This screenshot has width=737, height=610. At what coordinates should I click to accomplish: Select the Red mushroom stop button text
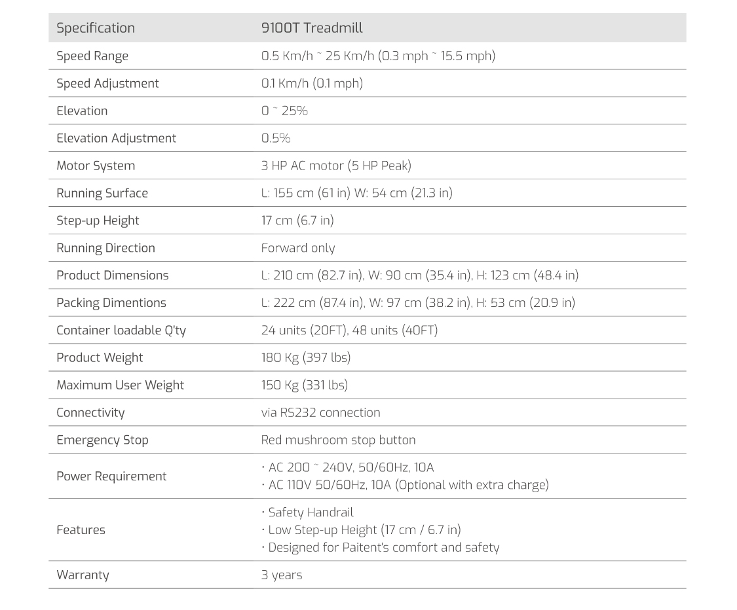click(x=339, y=440)
